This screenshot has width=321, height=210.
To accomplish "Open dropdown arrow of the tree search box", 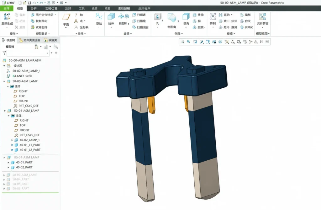I will [48, 53].
